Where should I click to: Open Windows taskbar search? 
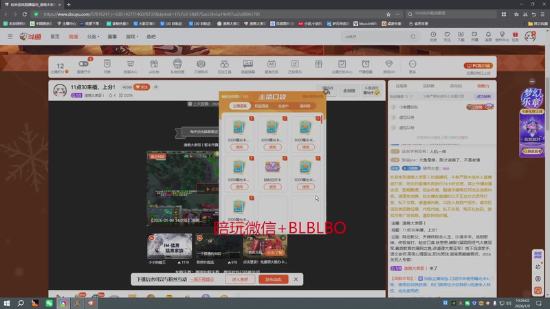pos(21,303)
